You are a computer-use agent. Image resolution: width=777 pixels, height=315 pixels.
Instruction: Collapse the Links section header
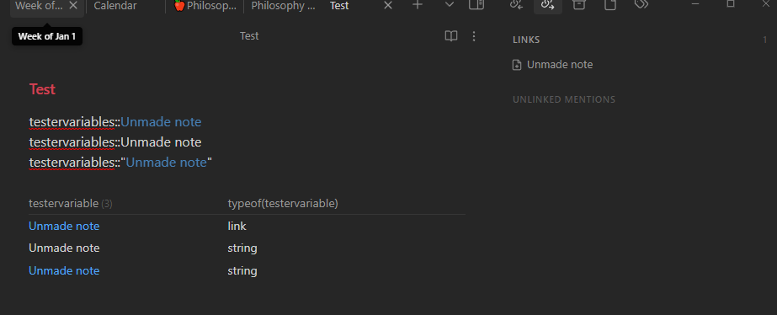pyautogui.click(x=526, y=40)
